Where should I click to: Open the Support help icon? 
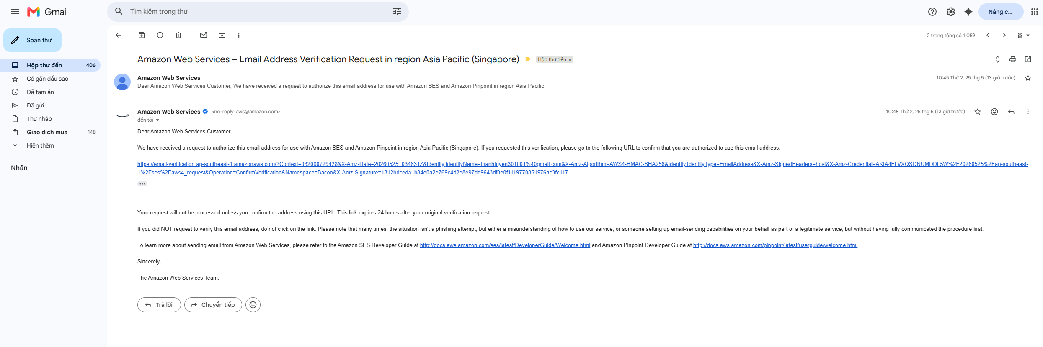[x=932, y=12]
